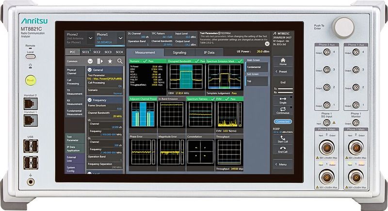Open Fundamental Measurement in the sidebar
388x211 pixels.
(x=75, y=113)
